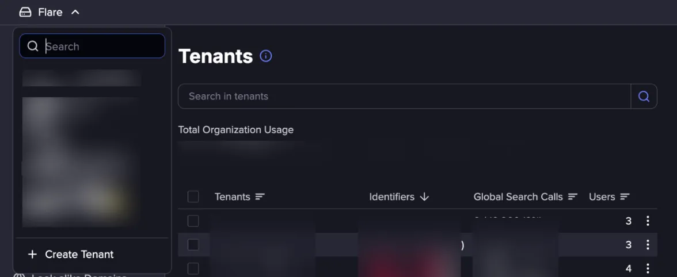This screenshot has width=677, height=277.
Task: Toggle the select-all checkbox in table header
Action: point(193,197)
